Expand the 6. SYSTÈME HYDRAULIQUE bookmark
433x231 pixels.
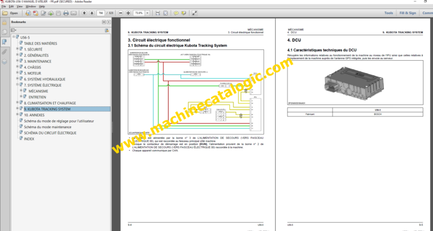point(17,78)
